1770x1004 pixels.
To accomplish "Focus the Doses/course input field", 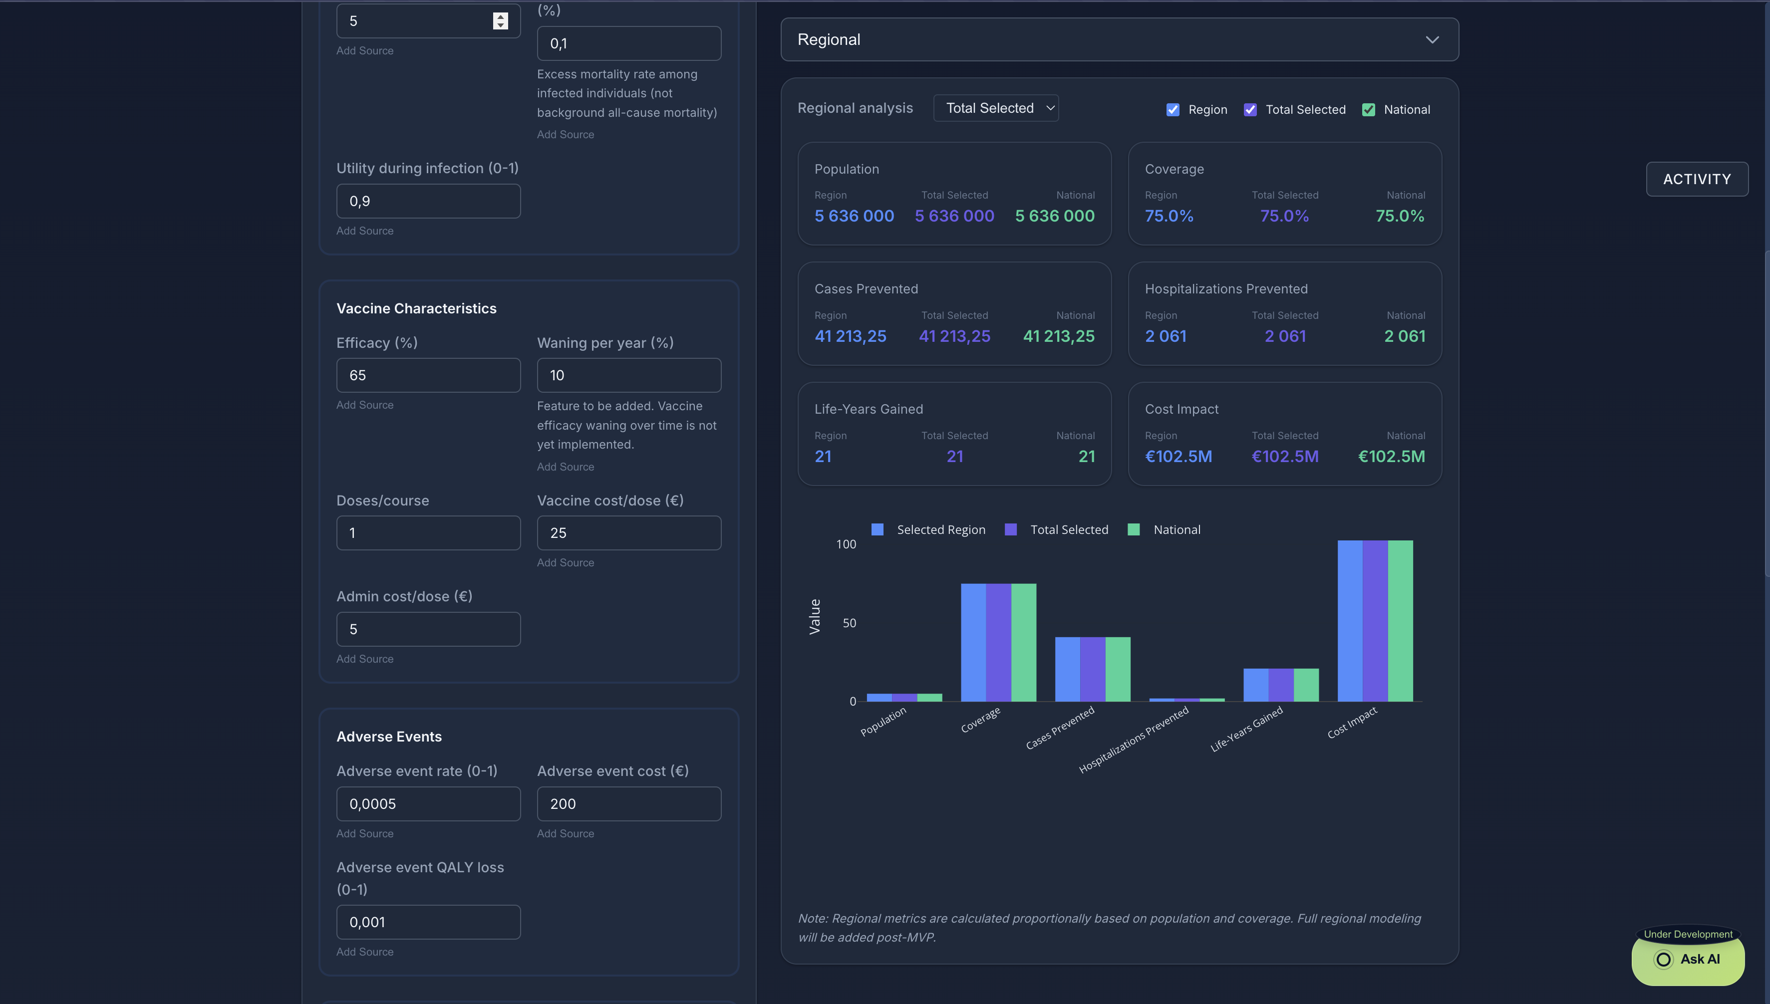I will [x=428, y=533].
